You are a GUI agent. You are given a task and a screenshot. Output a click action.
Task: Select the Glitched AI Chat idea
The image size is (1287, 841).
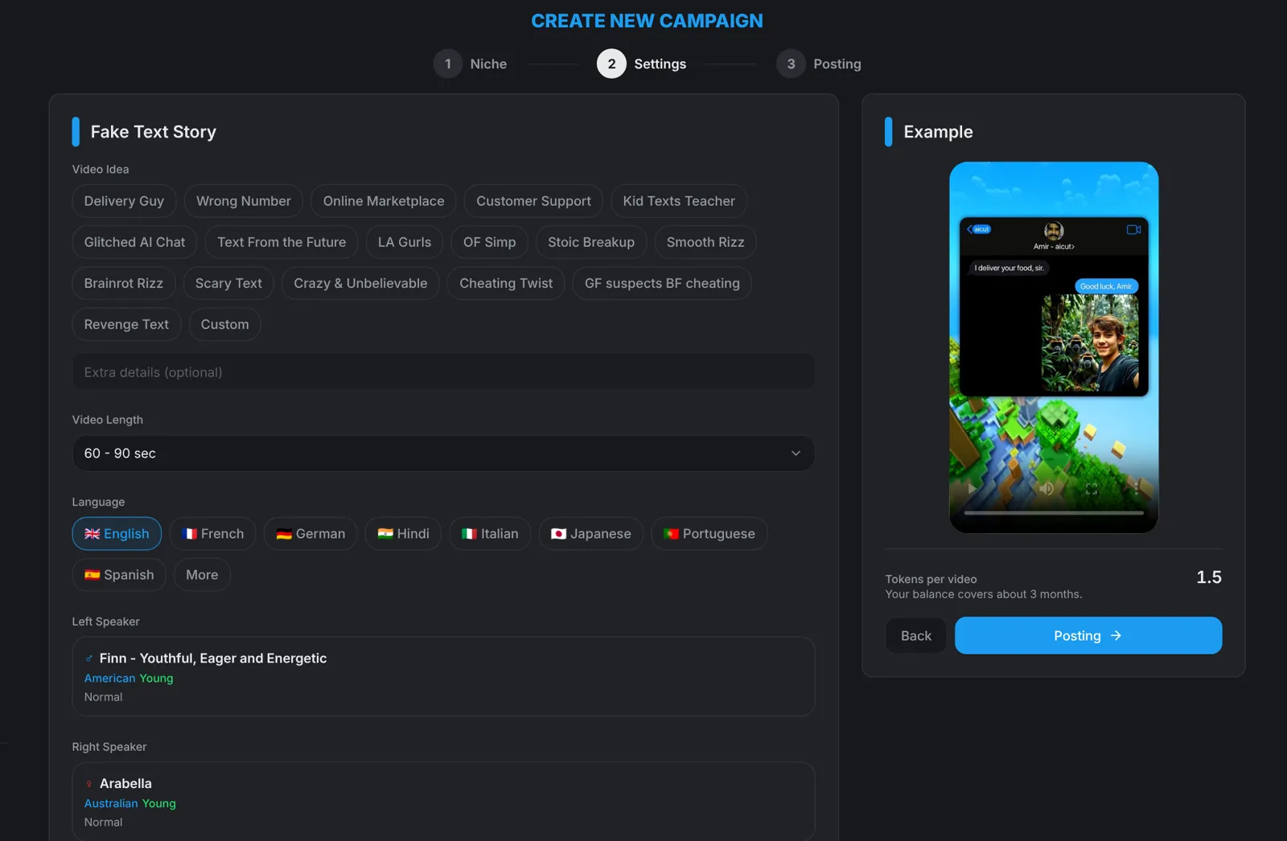coord(134,242)
